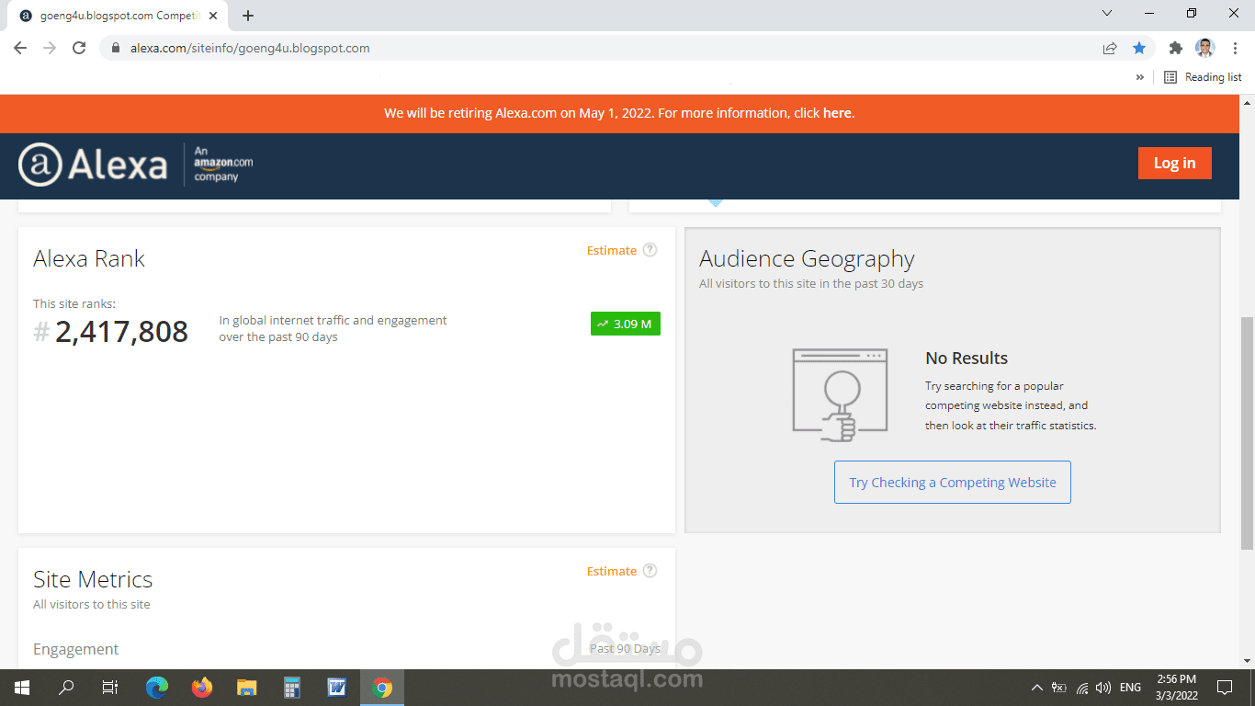The height and width of the screenshot is (706, 1255).
Task: Click the browser forward arrow
Action: (50, 48)
